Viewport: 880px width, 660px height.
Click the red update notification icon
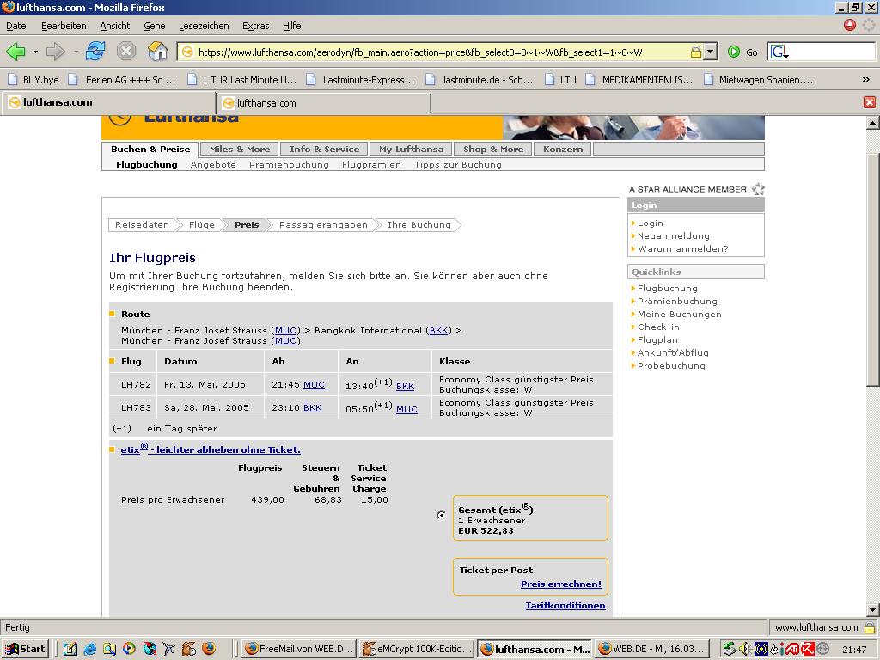[850, 25]
